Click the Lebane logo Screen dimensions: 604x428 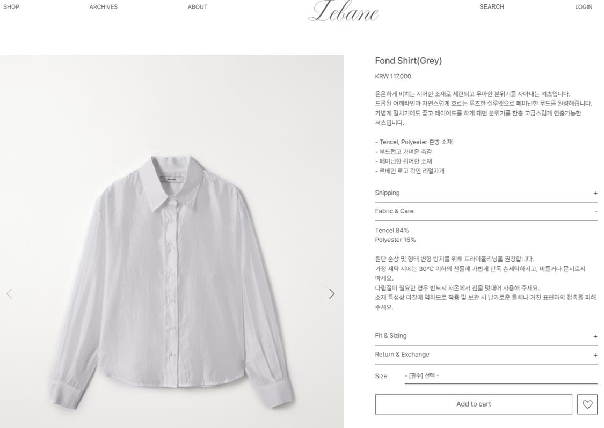click(x=343, y=11)
